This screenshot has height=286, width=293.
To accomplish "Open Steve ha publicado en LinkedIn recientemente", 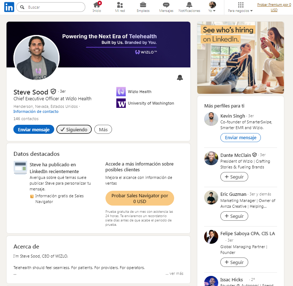I will (x=54, y=168).
